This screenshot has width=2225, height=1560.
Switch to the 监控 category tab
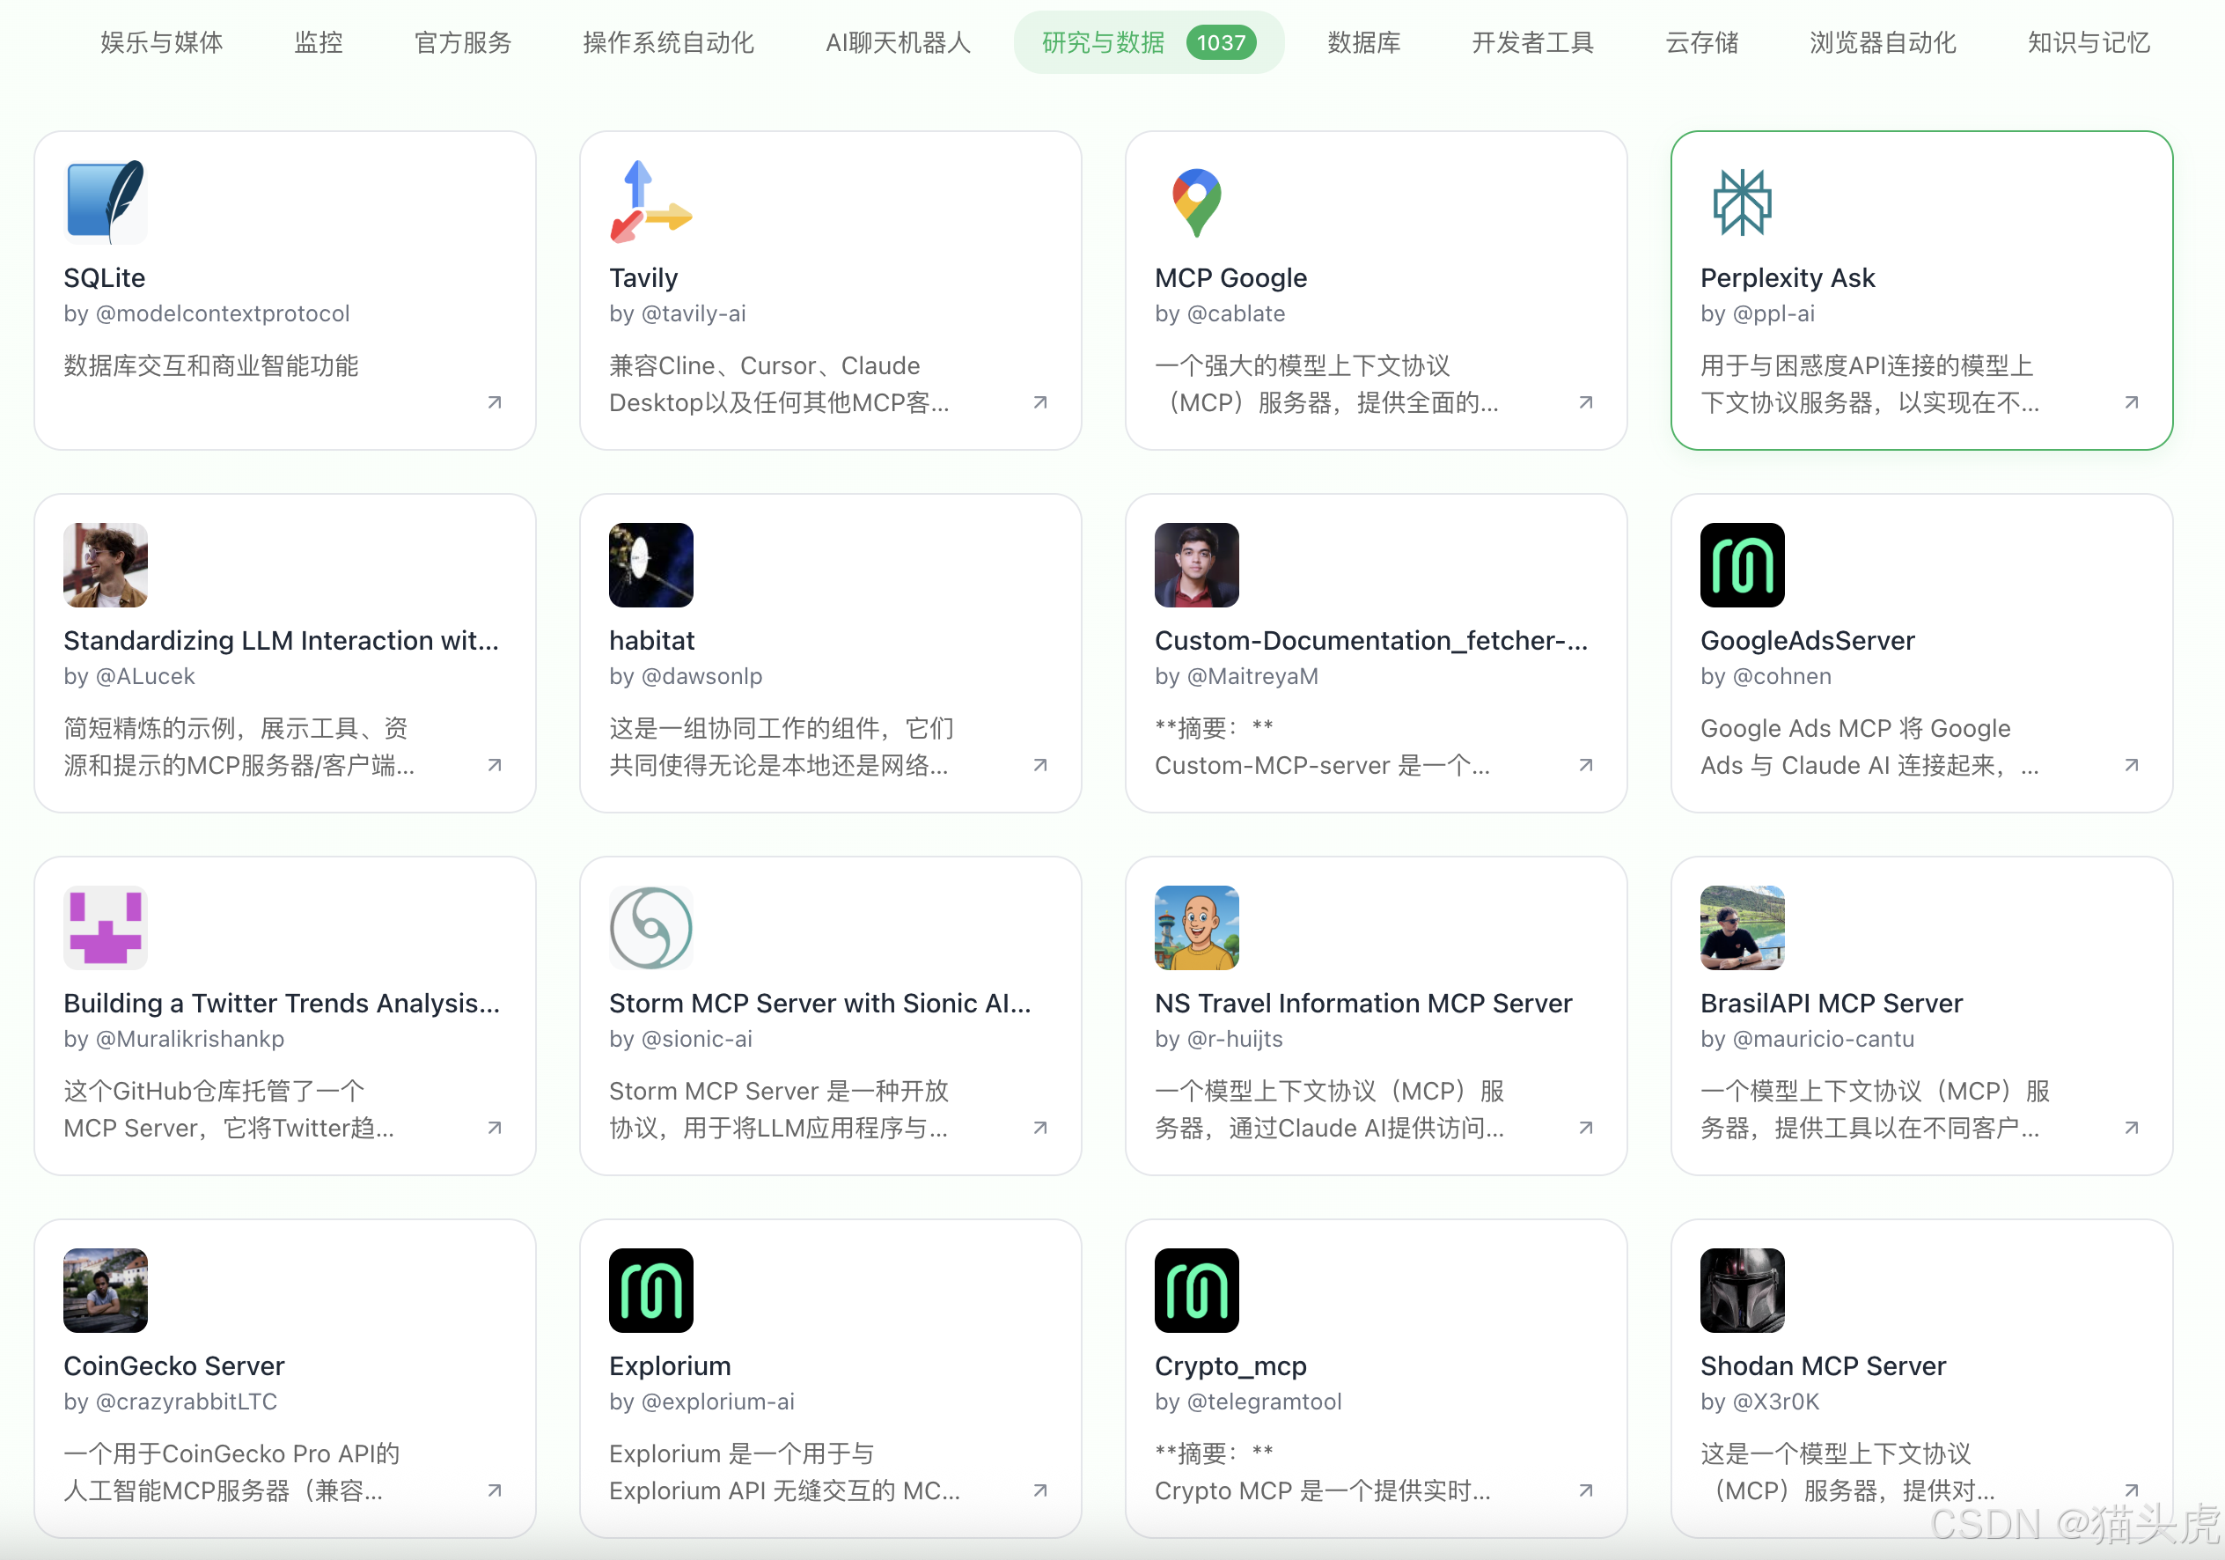tap(319, 42)
